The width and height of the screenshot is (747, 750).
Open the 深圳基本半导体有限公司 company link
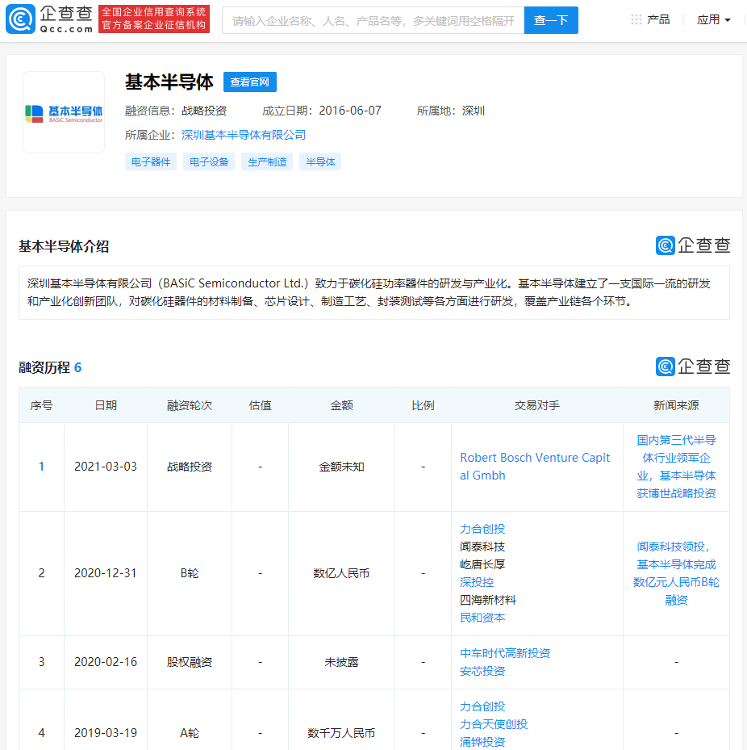tap(244, 135)
